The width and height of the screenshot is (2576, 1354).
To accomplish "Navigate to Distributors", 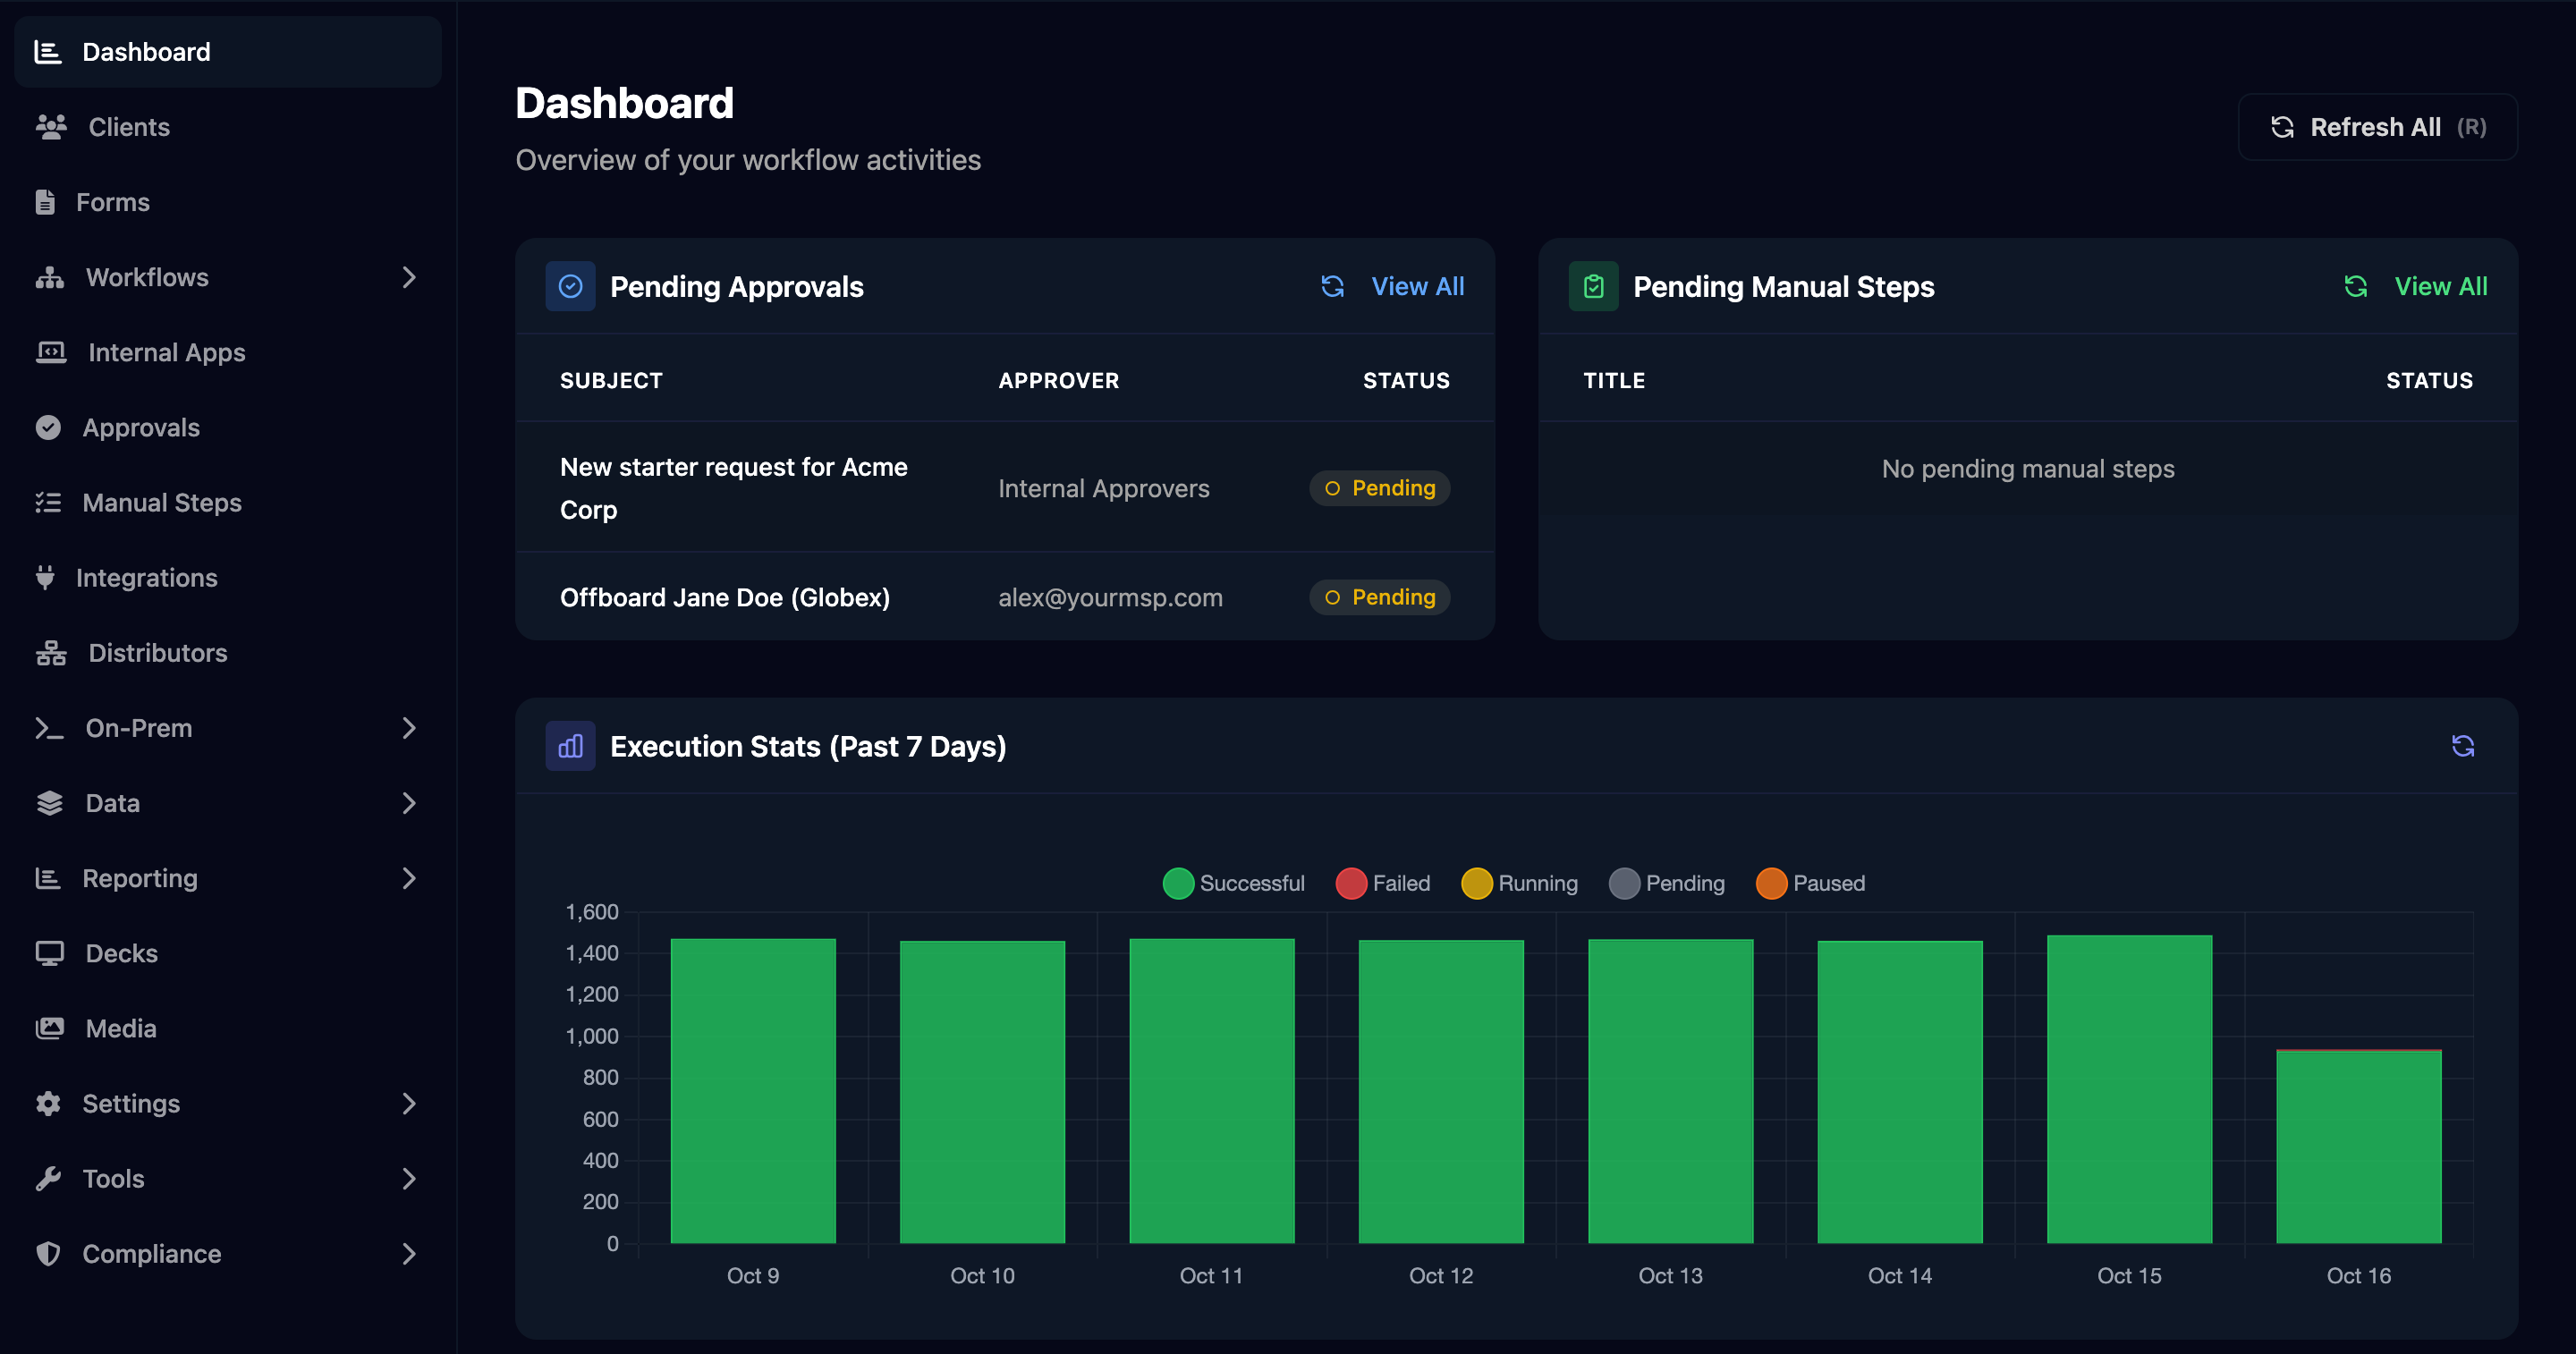I will pos(228,652).
